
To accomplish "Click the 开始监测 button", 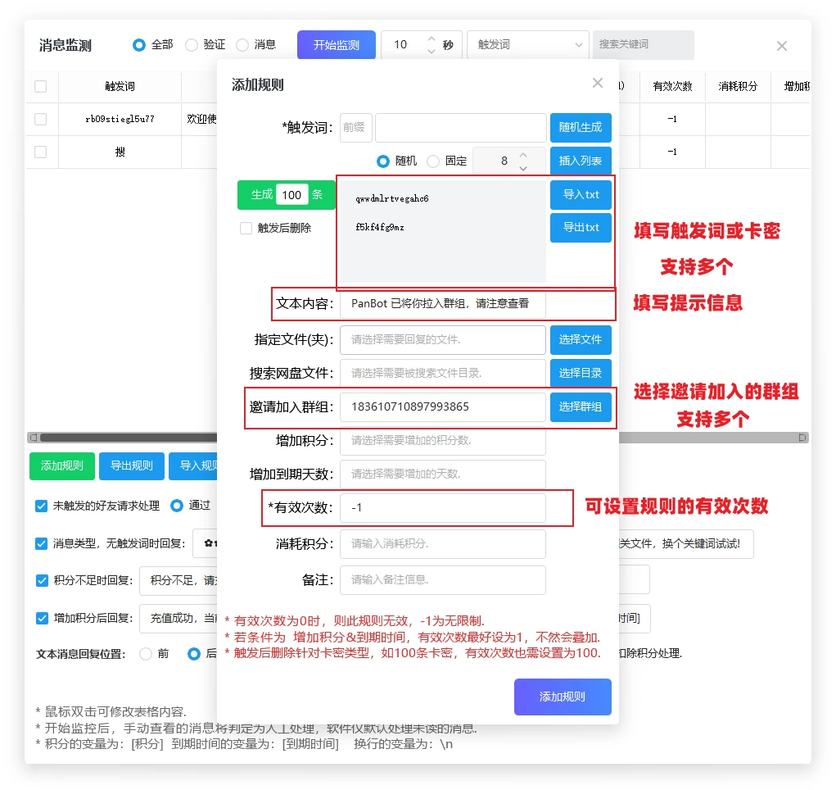I will click(337, 45).
